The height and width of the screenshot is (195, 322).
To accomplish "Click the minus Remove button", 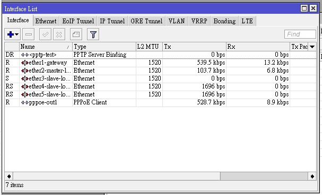I will (x=28, y=34).
